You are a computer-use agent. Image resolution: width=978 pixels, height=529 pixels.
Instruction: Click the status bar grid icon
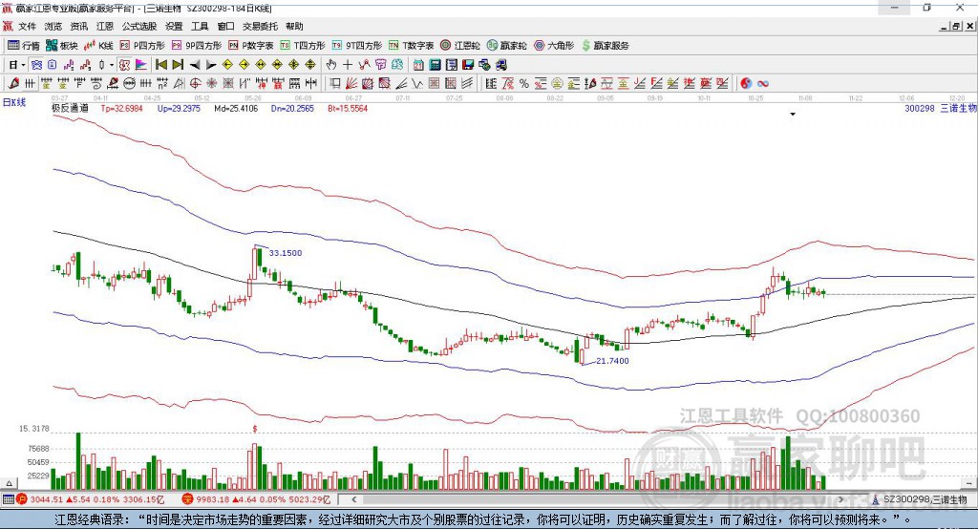pyautogui.click(x=8, y=499)
